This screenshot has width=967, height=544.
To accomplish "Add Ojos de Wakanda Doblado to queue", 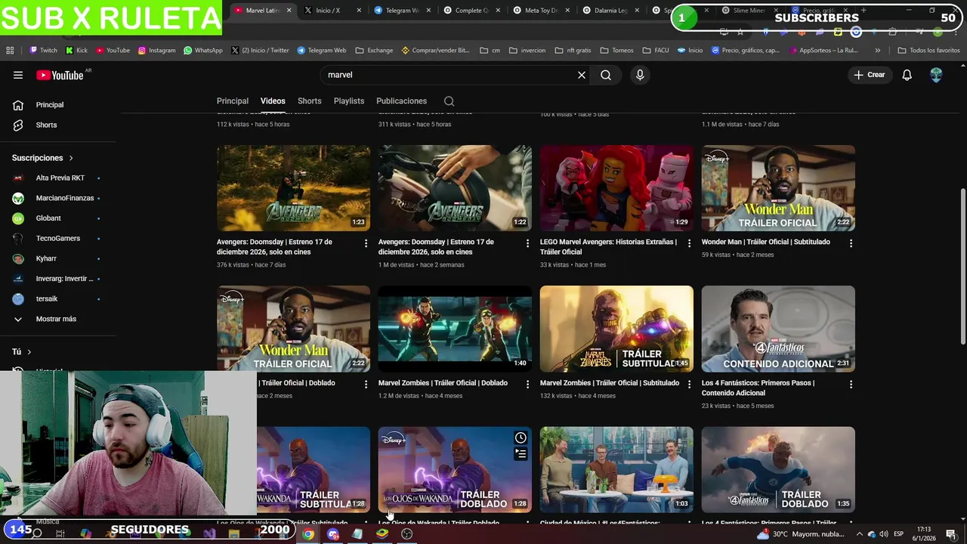I will (521, 454).
